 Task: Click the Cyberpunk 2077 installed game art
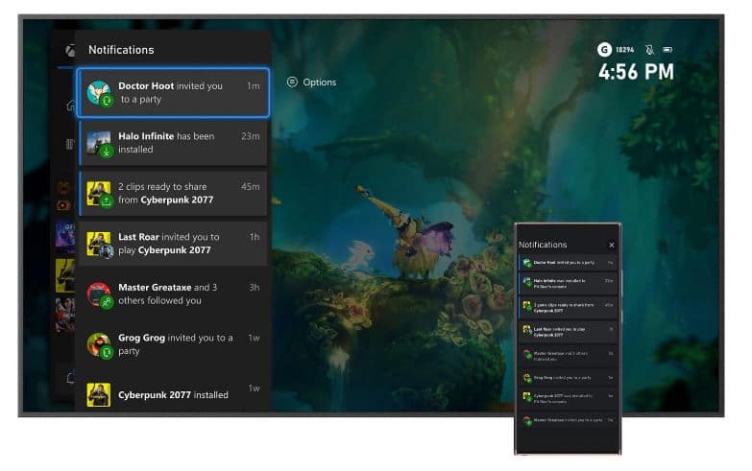tap(99, 395)
